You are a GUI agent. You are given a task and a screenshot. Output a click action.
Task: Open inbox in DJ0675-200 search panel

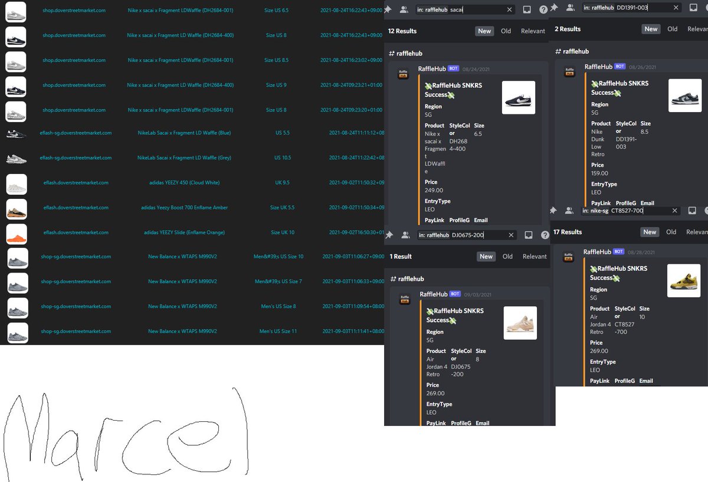click(x=529, y=235)
